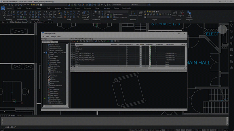
Task: Toggle POLAR in the status bar
Action: pyautogui.click(x=178, y=130)
